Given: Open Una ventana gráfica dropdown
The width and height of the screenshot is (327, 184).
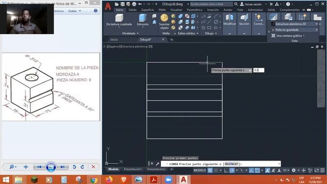Looking at the screenshot, I should coord(288,36).
